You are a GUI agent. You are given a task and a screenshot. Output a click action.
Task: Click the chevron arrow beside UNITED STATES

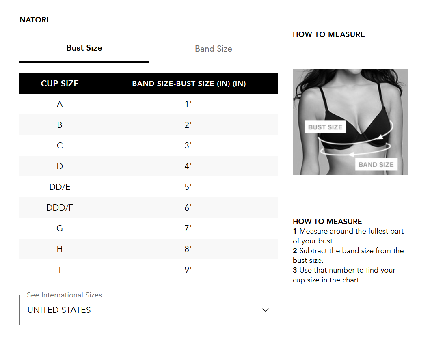[266, 310]
